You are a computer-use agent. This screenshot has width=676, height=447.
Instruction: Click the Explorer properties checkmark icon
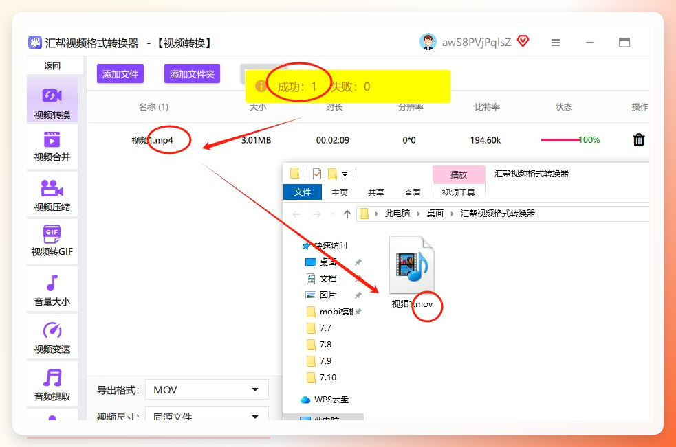317,174
